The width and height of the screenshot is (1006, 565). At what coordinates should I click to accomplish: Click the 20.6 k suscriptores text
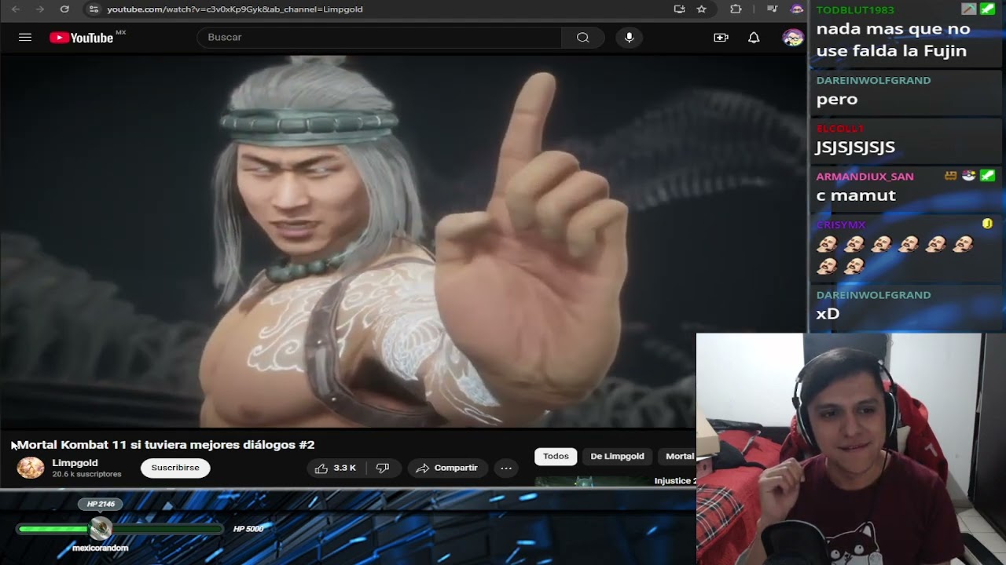[x=86, y=474]
